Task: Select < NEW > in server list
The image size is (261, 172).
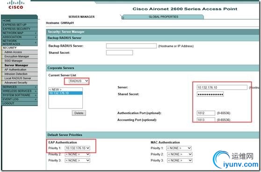Action: pyautogui.click(x=65, y=89)
